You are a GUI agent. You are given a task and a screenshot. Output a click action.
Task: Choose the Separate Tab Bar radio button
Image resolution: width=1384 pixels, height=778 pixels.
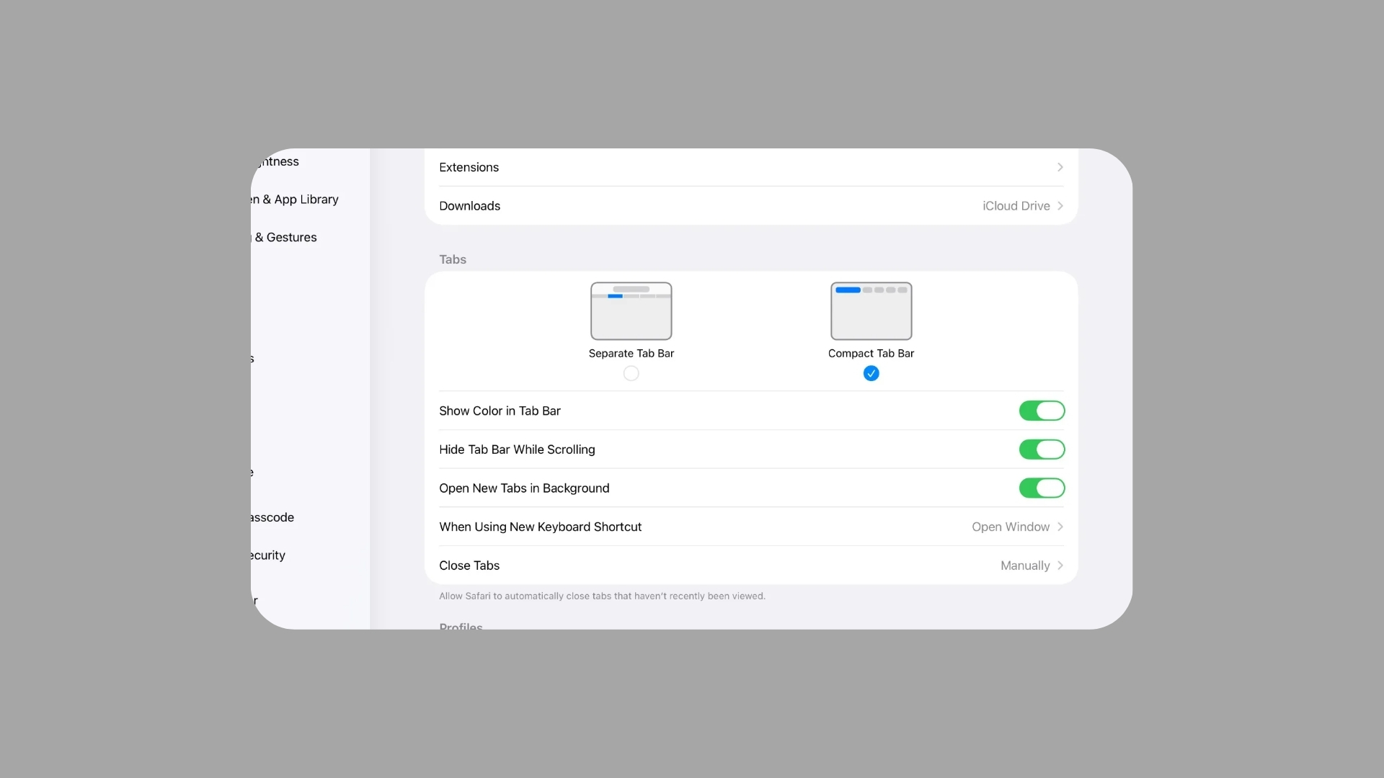coord(631,373)
